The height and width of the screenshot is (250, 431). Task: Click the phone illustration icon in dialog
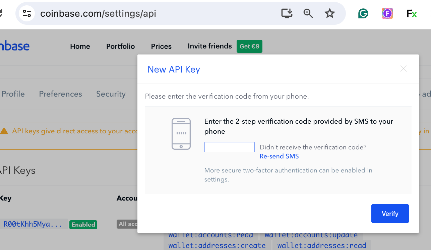(x=181, y=134)
